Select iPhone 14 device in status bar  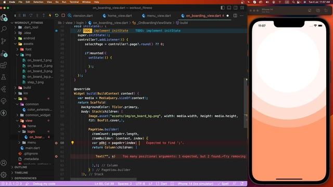[196, 183]
